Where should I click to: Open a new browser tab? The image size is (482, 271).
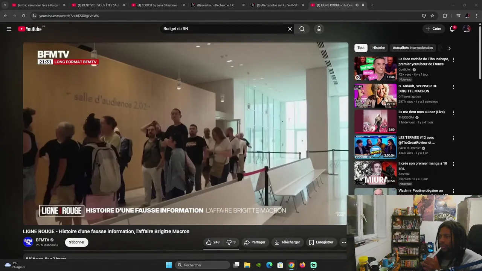pos(372,5)
